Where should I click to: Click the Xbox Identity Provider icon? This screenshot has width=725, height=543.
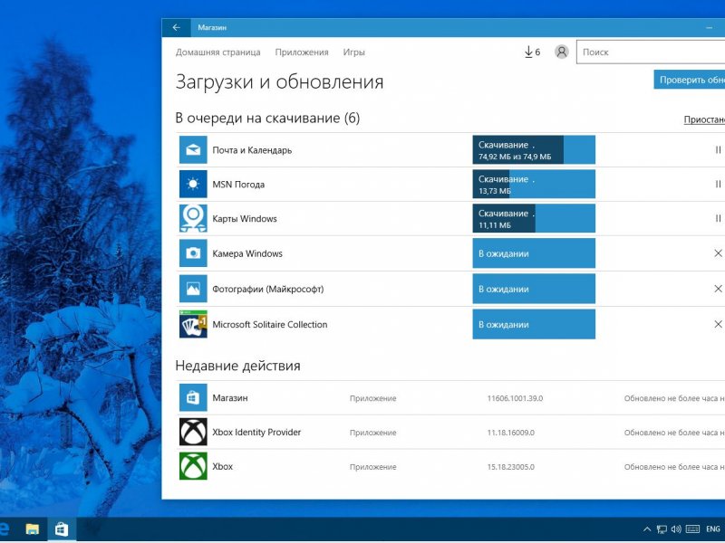pos(193,432)
